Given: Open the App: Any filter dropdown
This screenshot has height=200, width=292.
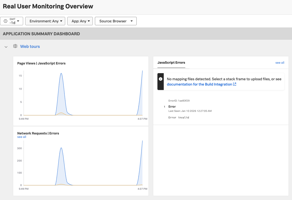Looking at the screenshot, I should (x=80, y=21).
